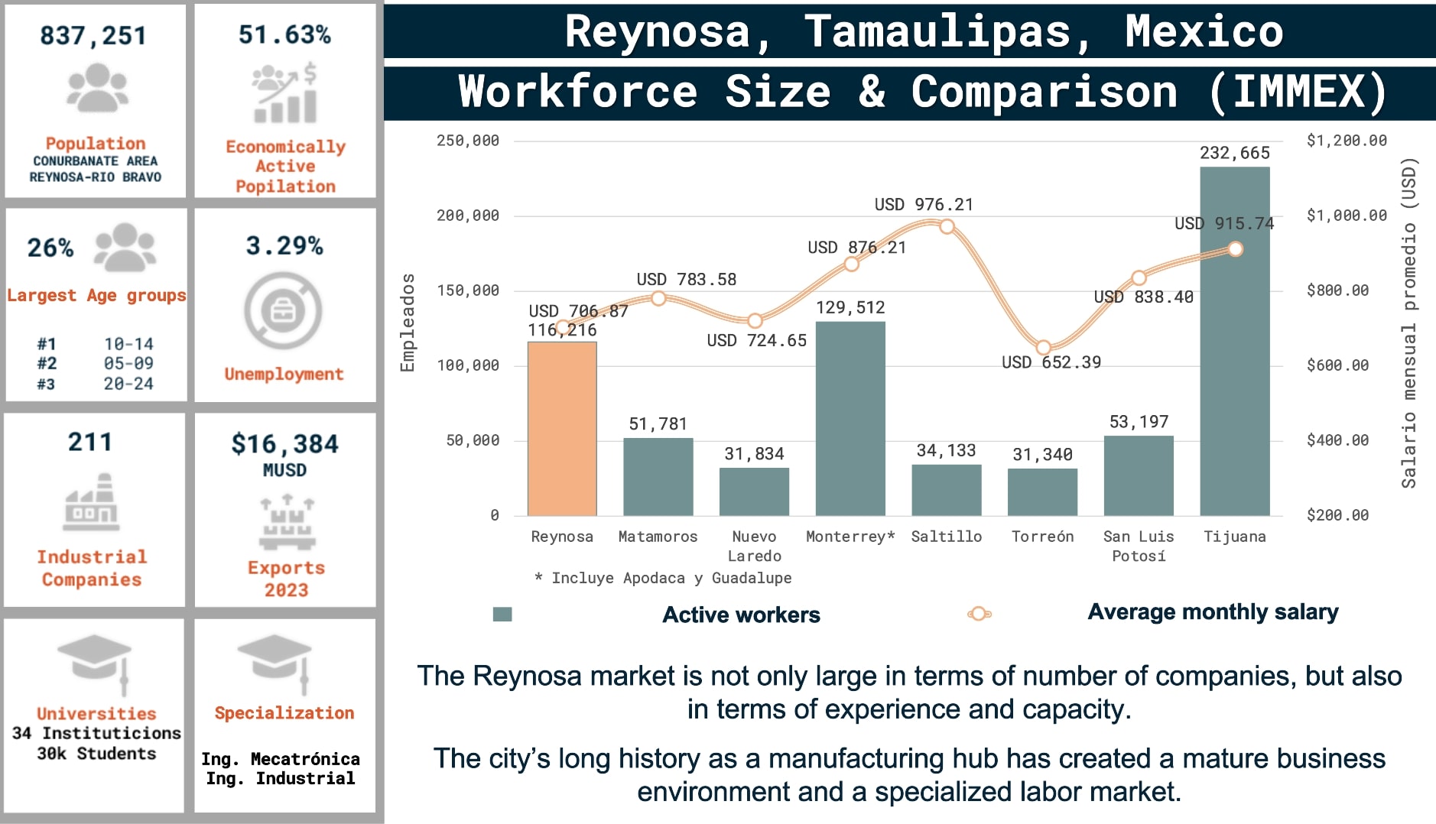Image resolution: width=1436 pixels, height=824 pixels.
Task: Click the 'Active workers' legend label
Action: point(741,615)
